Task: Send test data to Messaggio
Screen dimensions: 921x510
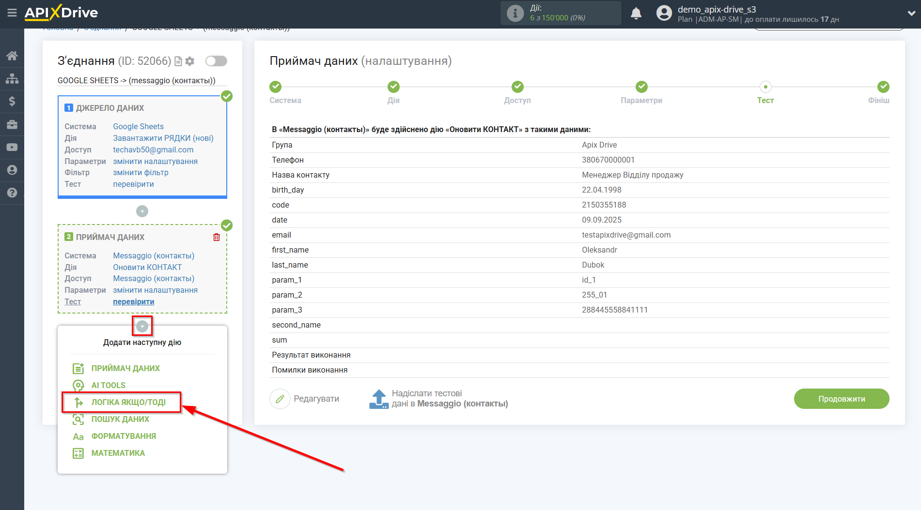Action: pyautogui.click(x=438, y=399)
